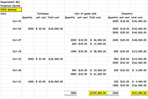Select 'Total cost' header under Cost of goods sold
The width and height of the screenshot is (148, 99).
[x=98, y=17]
